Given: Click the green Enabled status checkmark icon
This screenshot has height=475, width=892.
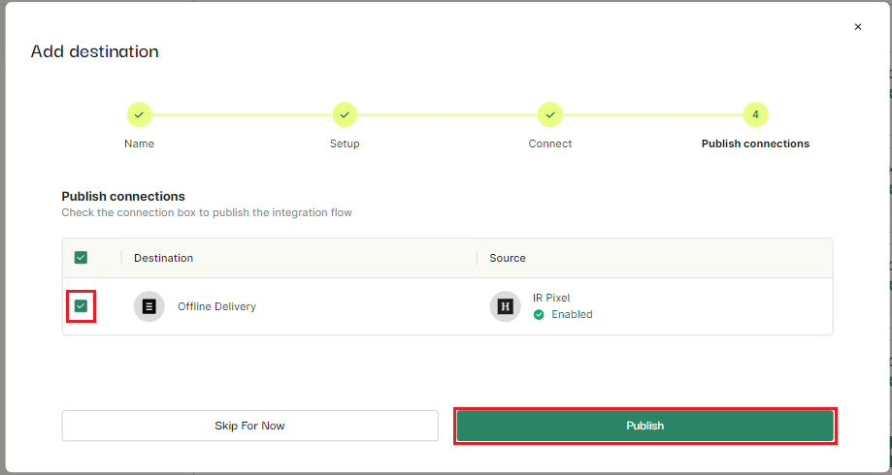Looking at the screenshot, I should coord(539,314).
